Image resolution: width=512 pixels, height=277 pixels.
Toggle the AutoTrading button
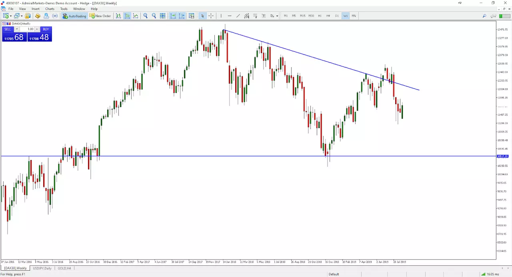pyautogui.click(x=74, y=16)
